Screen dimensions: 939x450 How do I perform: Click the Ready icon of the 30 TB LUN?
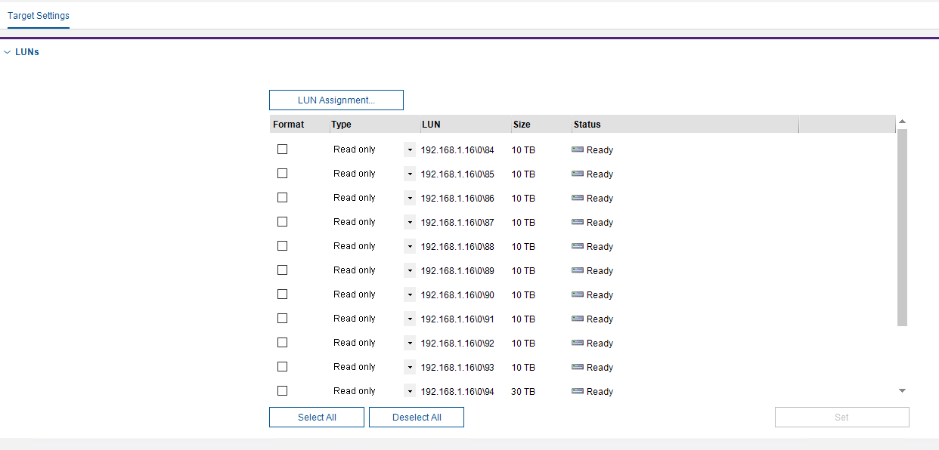(x=578, y=392)
